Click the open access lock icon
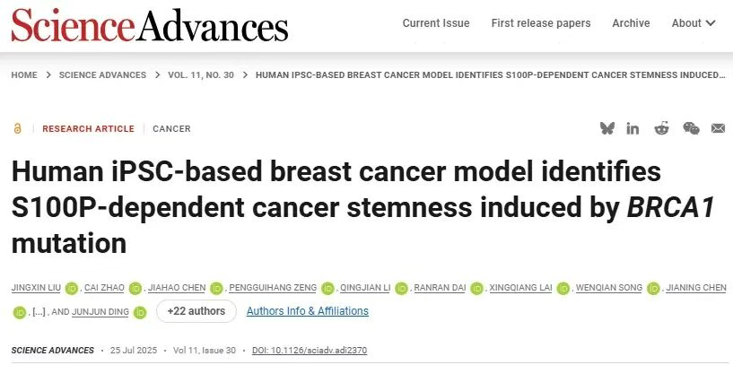 [17, 129]
